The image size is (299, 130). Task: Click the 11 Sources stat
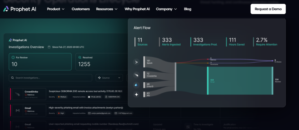[141, 42]
